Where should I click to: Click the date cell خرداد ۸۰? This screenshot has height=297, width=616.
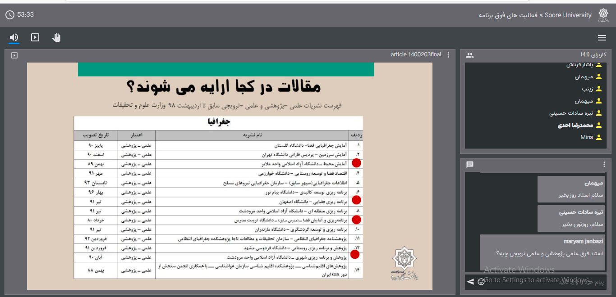tap(96, 220)
